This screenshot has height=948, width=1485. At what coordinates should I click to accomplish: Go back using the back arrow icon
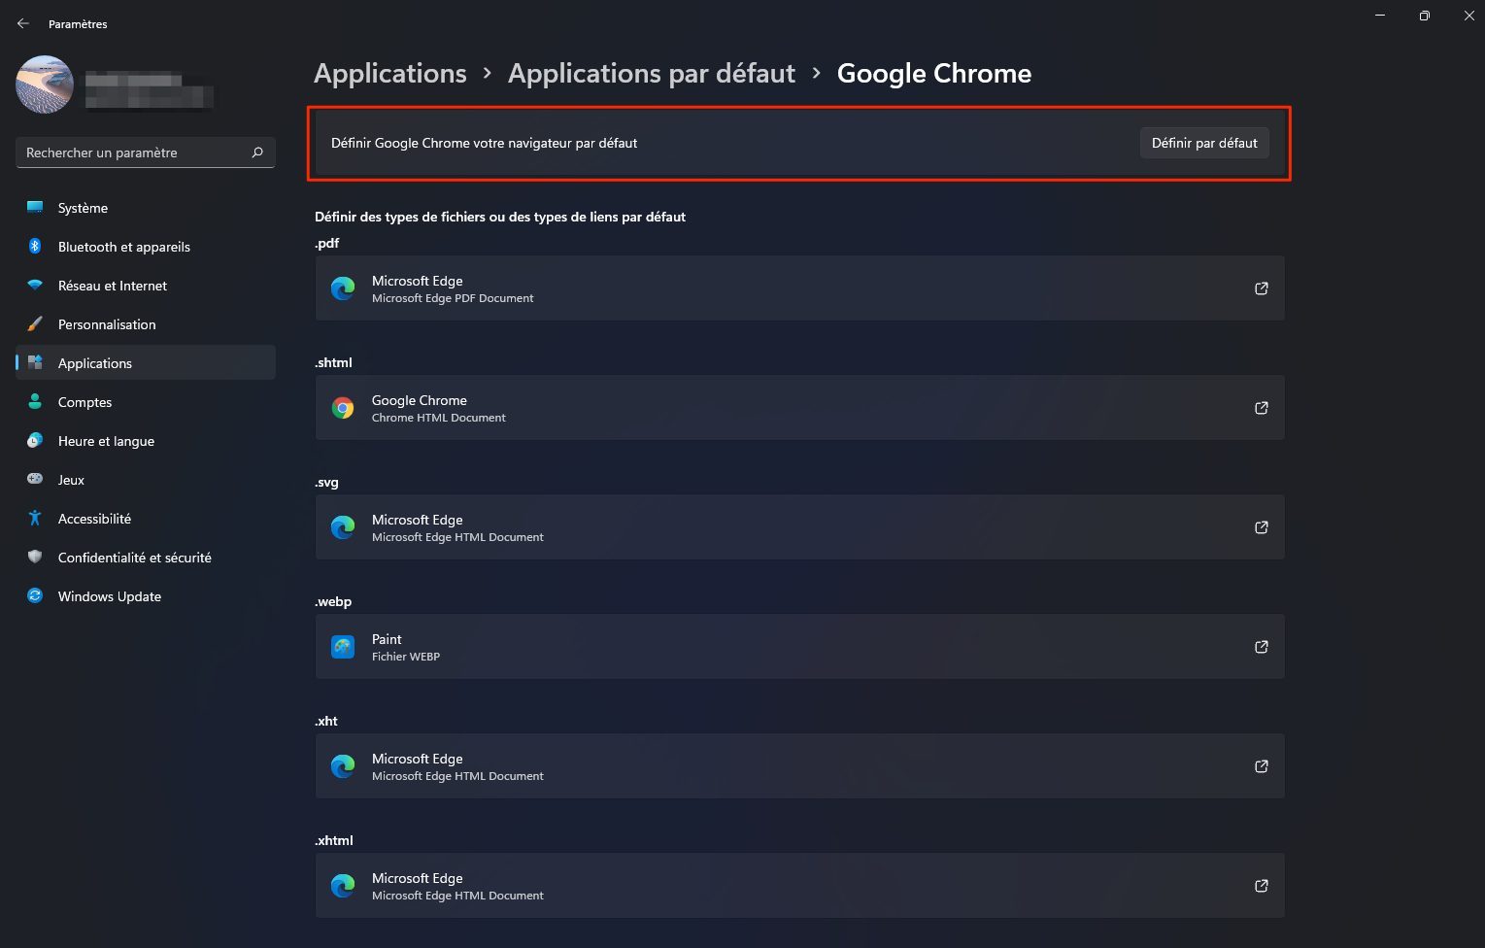[x=23, y=23]
